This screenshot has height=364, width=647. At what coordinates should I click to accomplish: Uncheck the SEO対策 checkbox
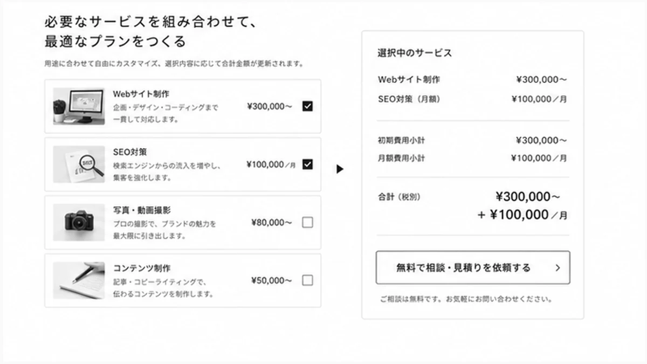pyautogui.click(x=307, y=164)
